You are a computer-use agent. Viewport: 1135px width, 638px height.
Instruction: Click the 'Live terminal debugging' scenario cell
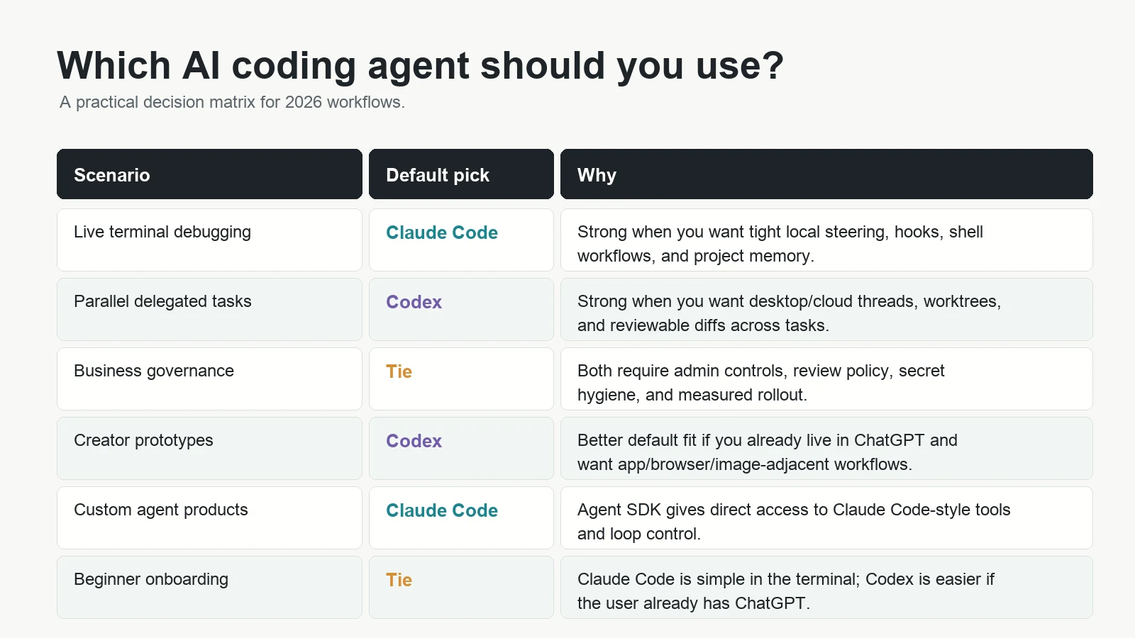tap(209, 240)
